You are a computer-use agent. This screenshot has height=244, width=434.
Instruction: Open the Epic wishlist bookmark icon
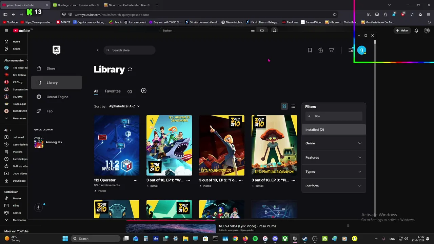pyautogui.click(x=310, y=50)
